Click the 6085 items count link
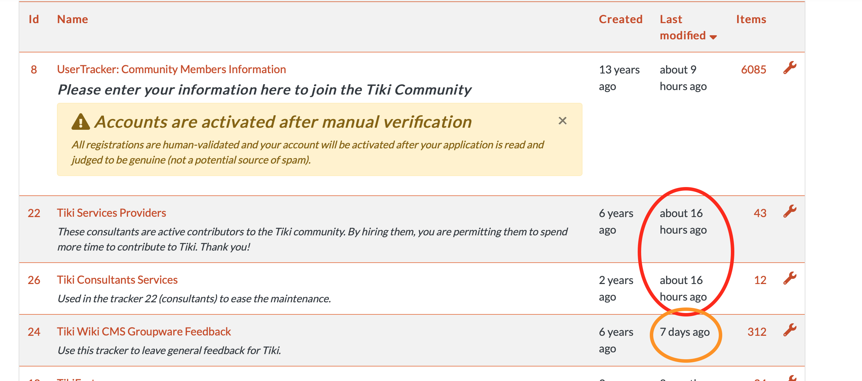Viewport: 862px width, 381px height. 754,70
